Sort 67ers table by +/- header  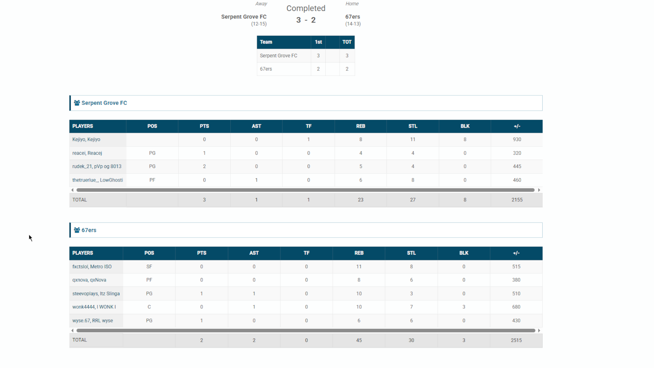click(516, 253)
